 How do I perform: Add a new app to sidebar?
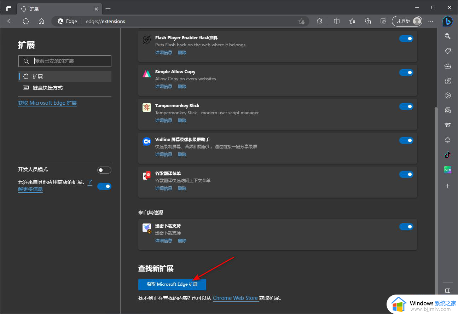(x=448, y=186)
